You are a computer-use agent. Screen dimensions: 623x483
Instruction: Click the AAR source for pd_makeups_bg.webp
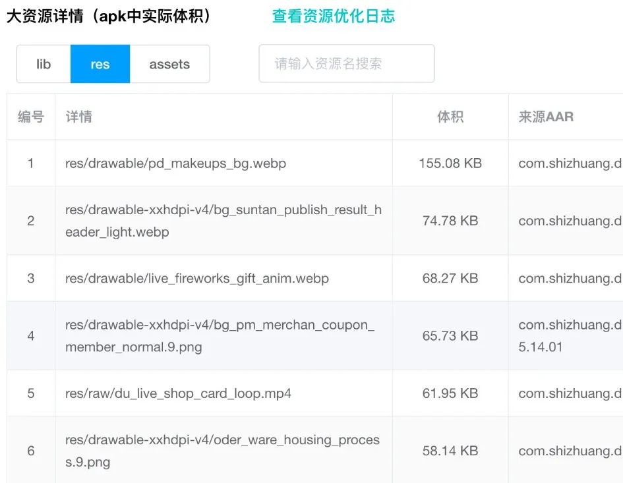(x=570, y=163)
